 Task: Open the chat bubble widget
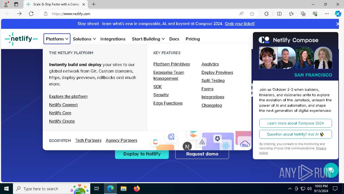tap(331, 170)
